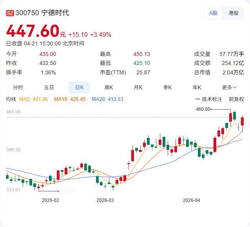Click the change amount +15.10

coord(78,34)
